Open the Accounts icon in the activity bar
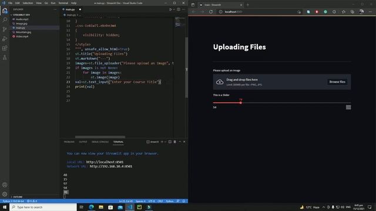 pos(5,185)
